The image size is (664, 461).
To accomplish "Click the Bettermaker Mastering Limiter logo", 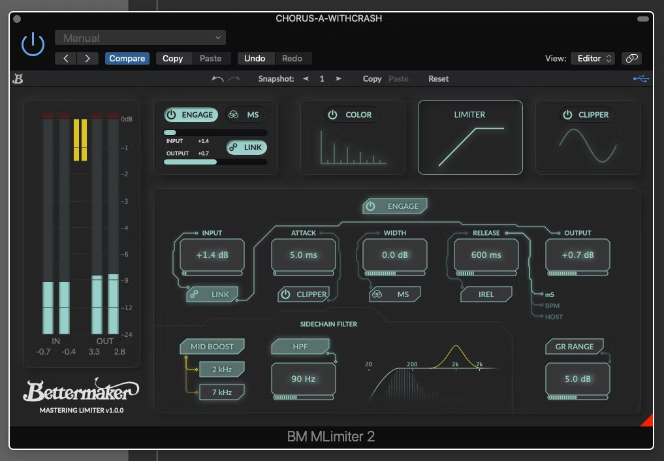I will pyautogui.click(x=82, y=396).
